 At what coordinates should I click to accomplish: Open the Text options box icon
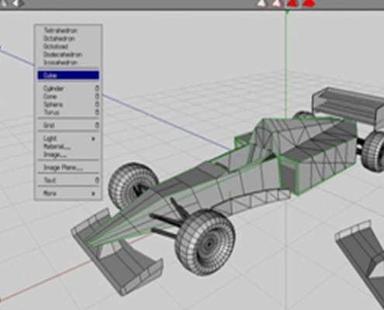[x=97, y=180]
